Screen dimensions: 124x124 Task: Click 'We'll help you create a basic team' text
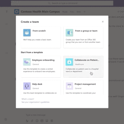37,40
